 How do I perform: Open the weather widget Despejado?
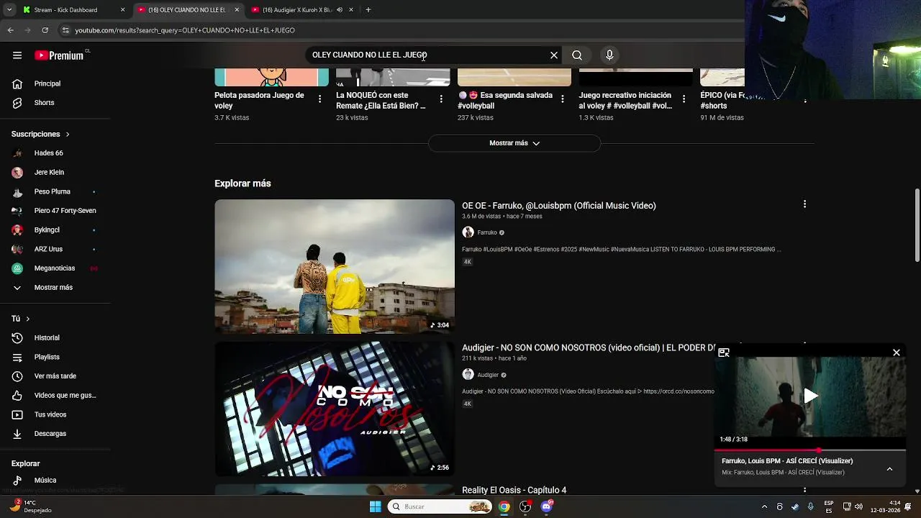pyautogui.click(x=32, y=506)
